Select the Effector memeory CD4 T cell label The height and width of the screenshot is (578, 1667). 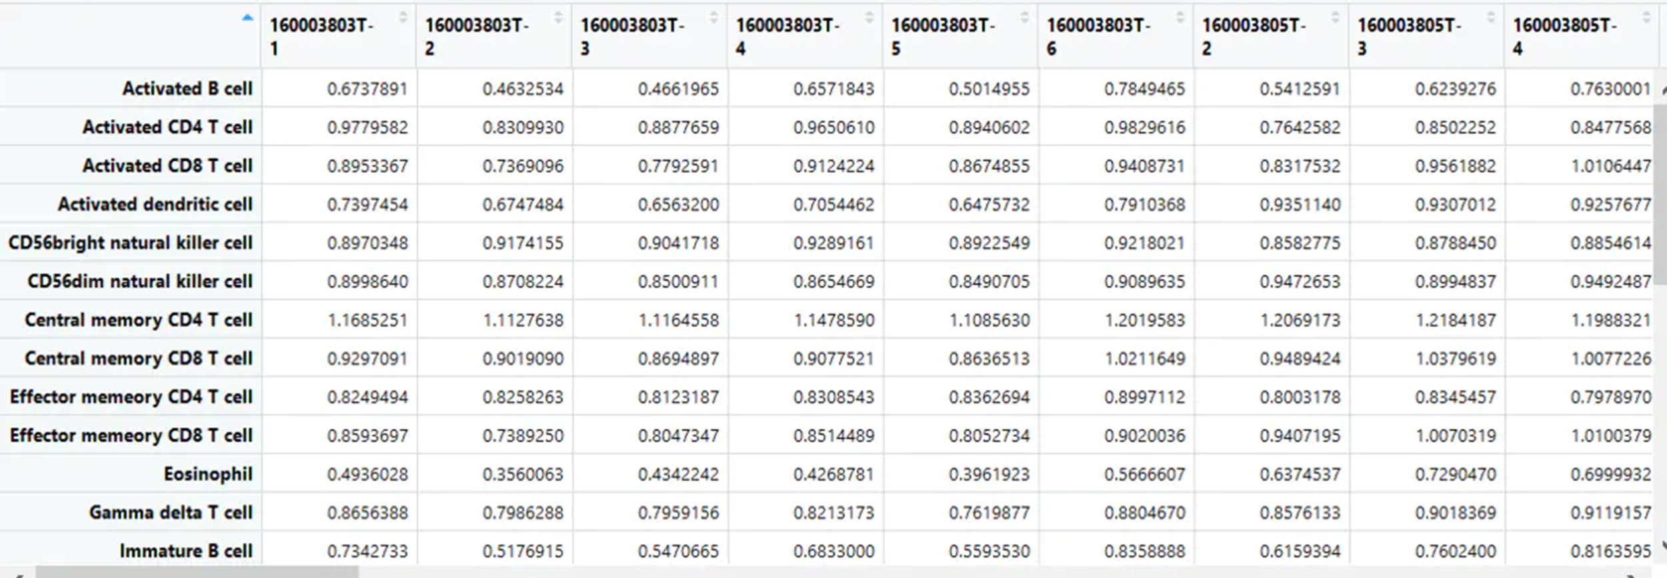pyautogui.click(x=131, y=397)
